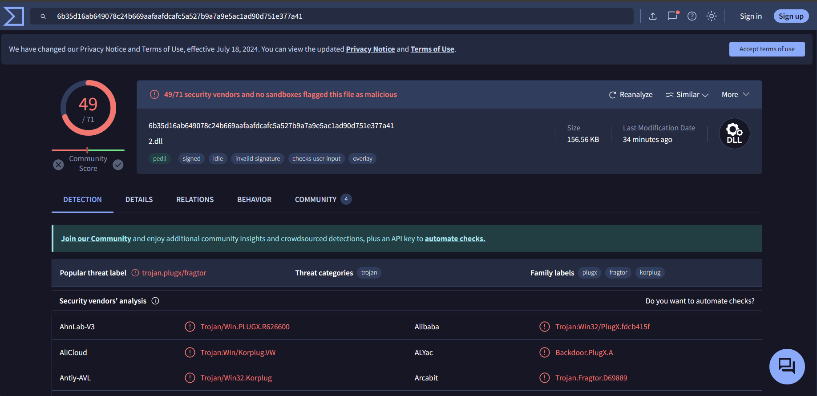Click the trojan threat category chip
Image resolution: width=817 pixels, height=396 pixels.
pos(369,273)
